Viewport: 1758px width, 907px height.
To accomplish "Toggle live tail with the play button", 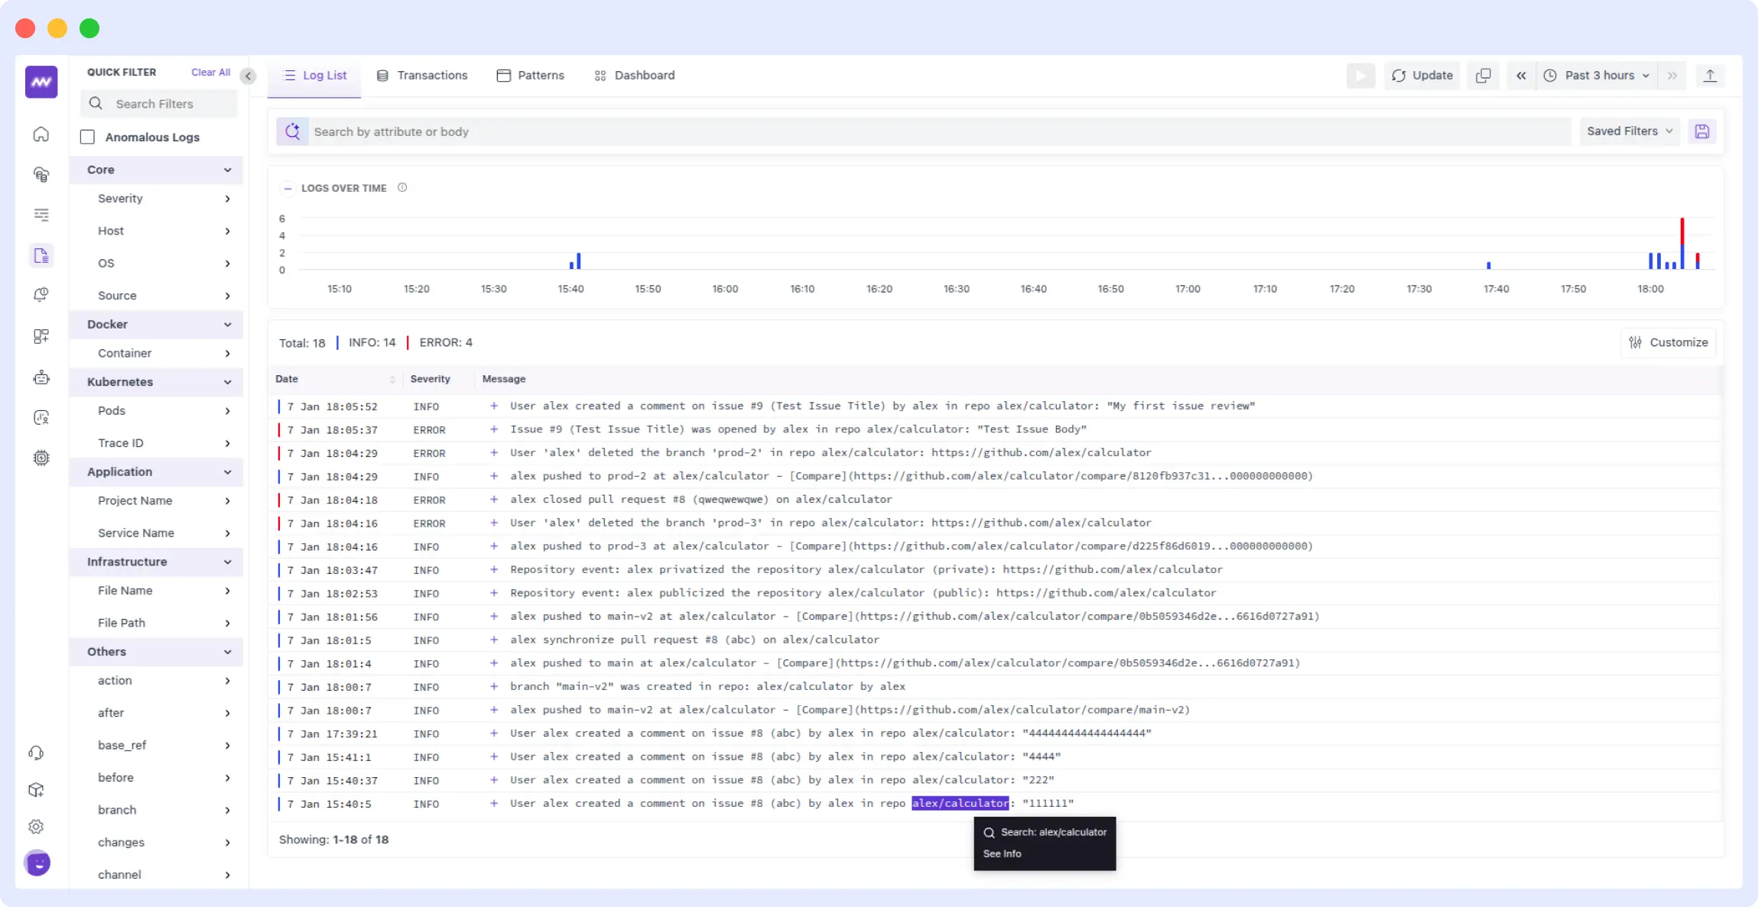I will pos(1360,76).
